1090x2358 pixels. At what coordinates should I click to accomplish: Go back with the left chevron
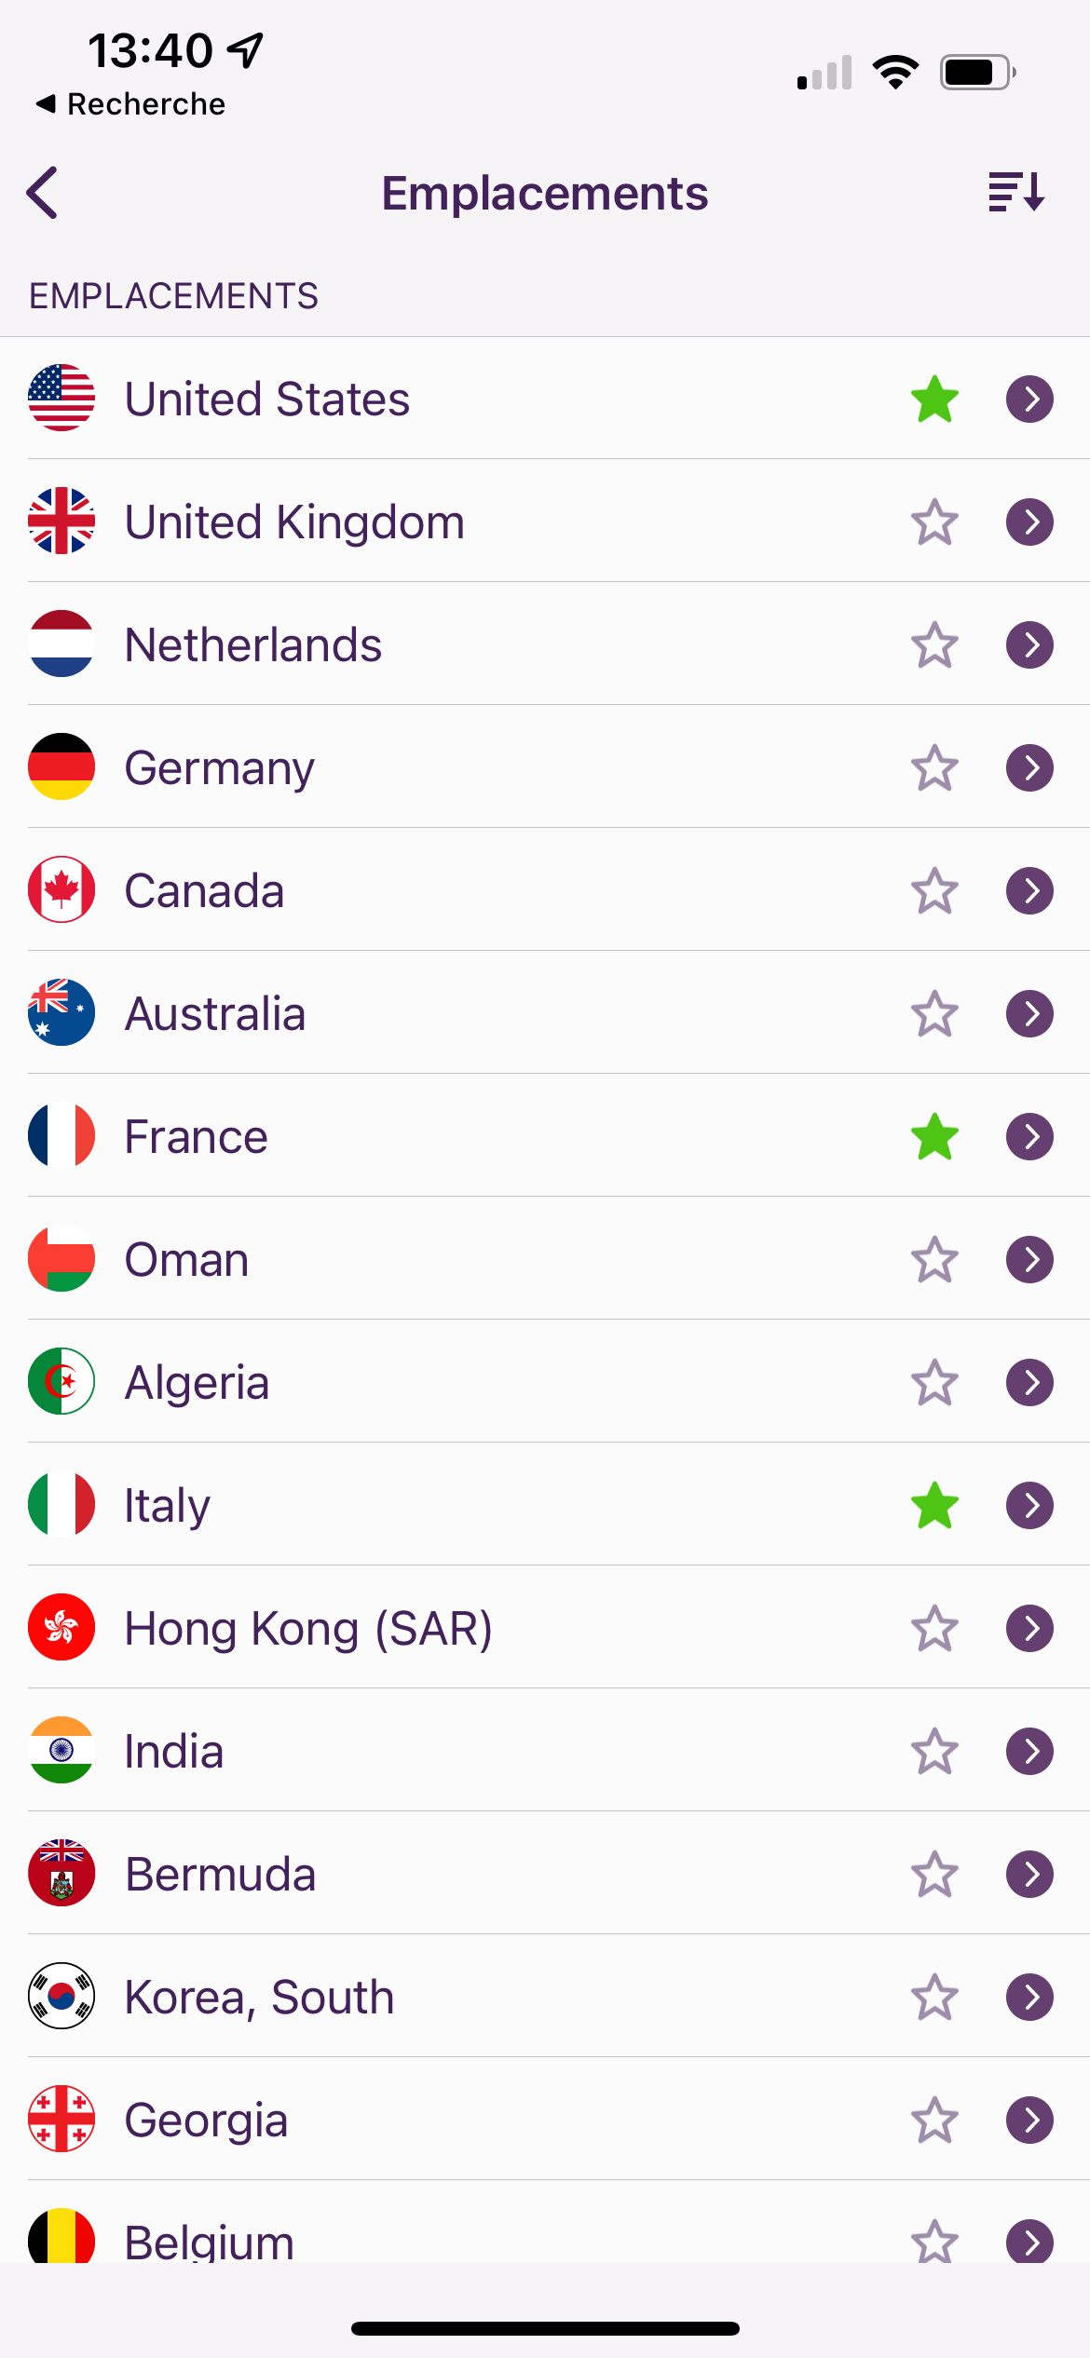43,193
